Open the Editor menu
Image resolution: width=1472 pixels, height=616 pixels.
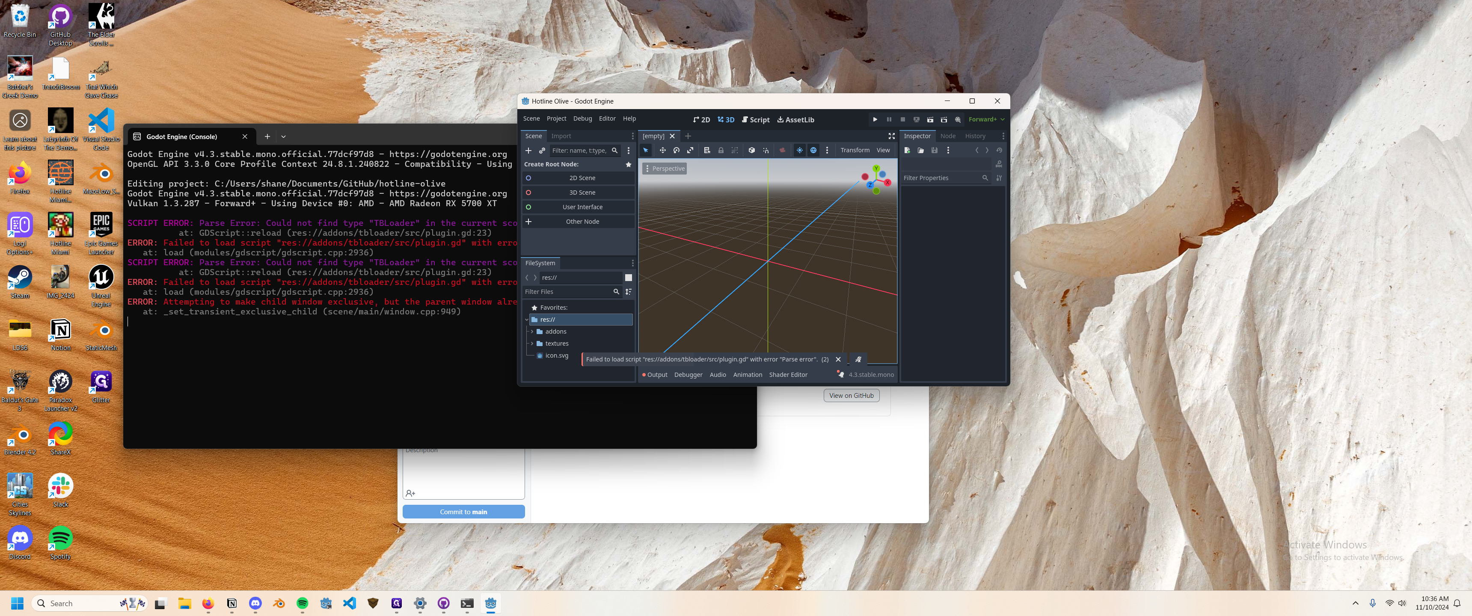607,119
